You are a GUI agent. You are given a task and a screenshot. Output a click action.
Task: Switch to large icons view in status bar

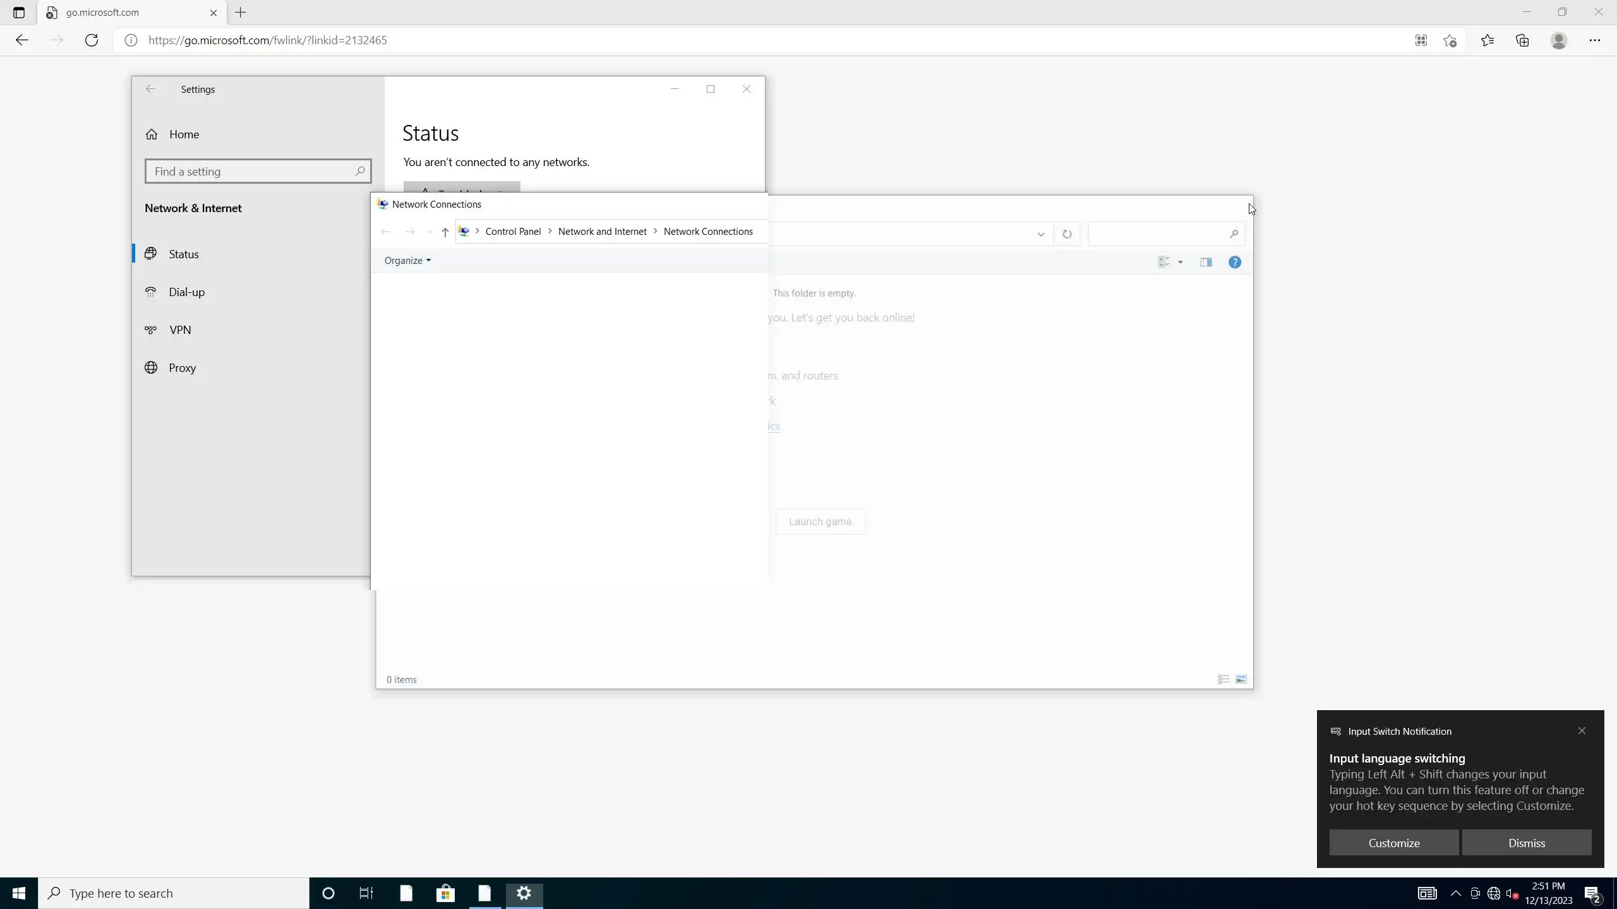[1241, 679]
